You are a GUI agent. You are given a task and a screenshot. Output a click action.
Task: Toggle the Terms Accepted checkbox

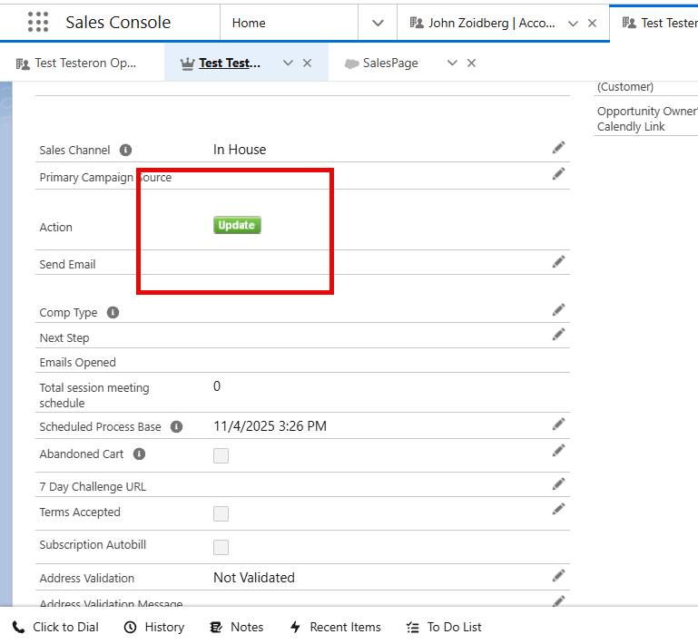(221, 513)
